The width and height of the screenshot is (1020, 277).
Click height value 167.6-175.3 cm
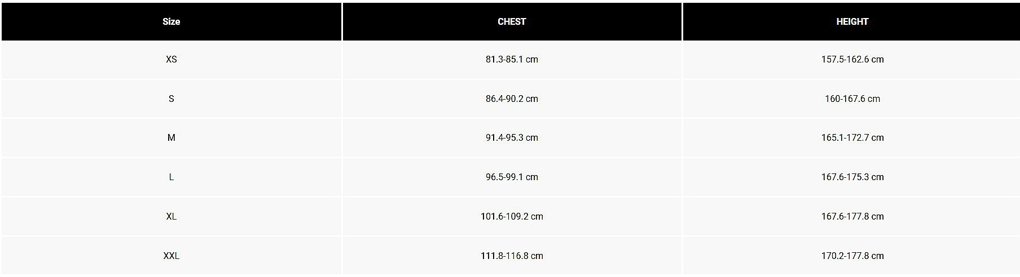pos(852,177)
